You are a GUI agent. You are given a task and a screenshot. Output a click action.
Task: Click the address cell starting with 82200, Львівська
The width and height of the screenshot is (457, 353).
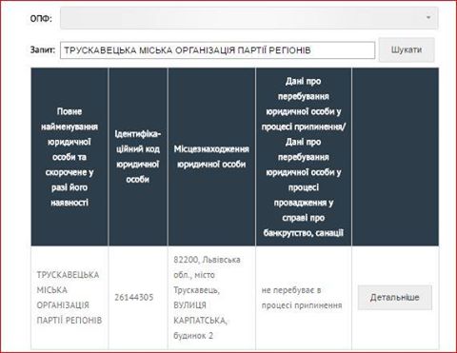pyautogui.click(x=211, y=298)
